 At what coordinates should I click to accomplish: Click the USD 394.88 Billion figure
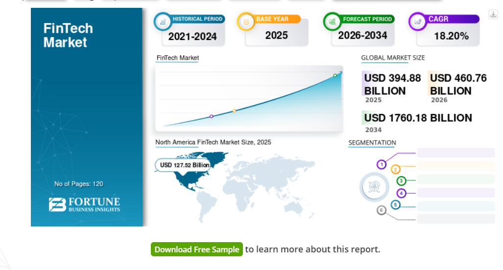[x=392, y=84]
